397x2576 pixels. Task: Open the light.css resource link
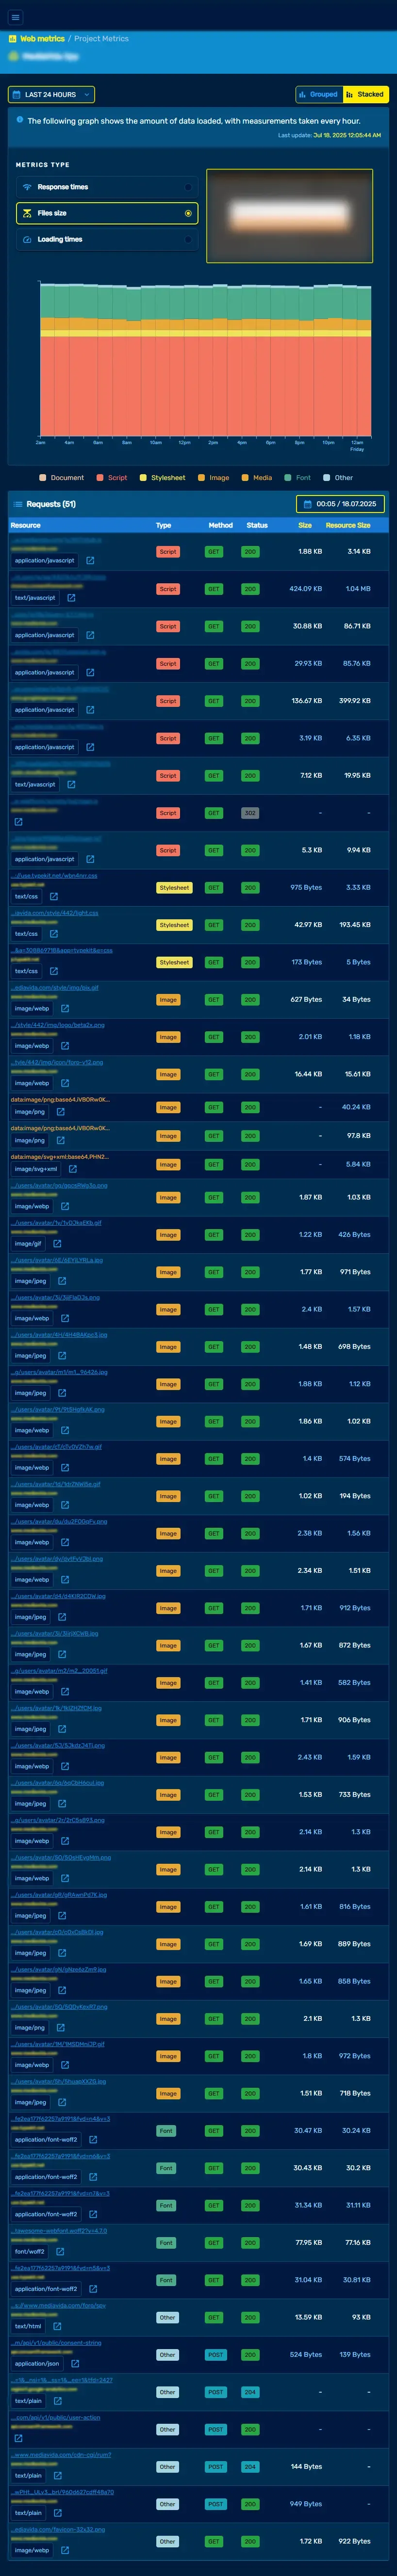(x=55, y=912)
